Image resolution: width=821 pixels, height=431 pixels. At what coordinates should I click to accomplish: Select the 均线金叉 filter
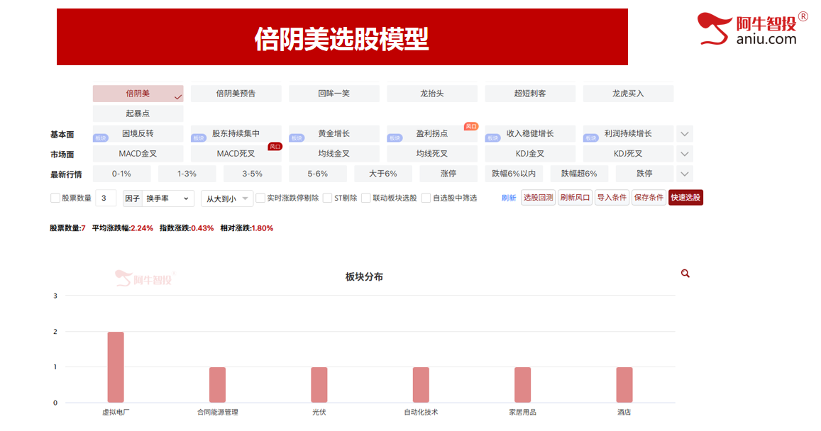(x=334, y=154)
